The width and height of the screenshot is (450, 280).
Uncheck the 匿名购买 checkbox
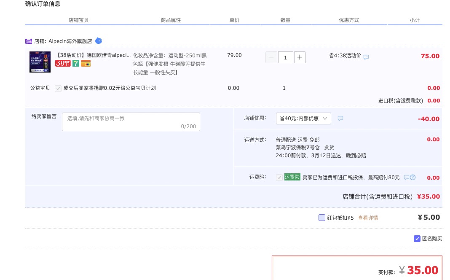coord(417,239)
